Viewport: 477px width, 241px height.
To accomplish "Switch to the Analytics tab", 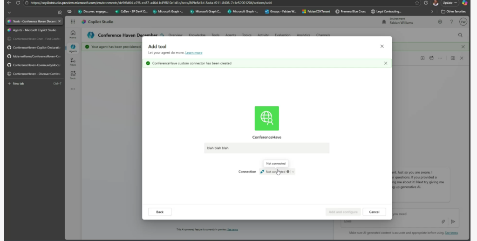I will click(303, 35).
